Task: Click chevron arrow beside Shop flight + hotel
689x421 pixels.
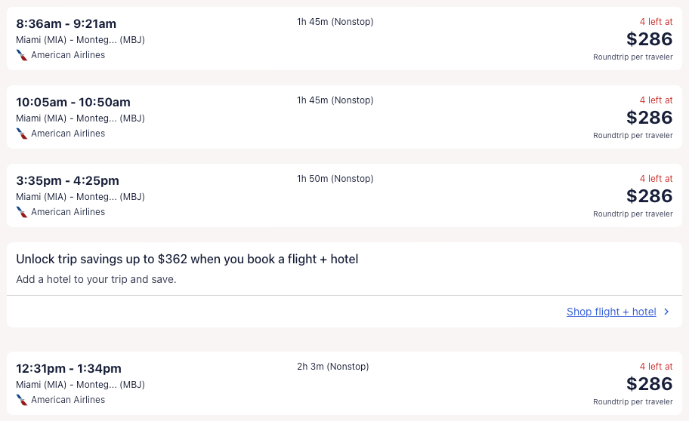Action: [666, 312]
